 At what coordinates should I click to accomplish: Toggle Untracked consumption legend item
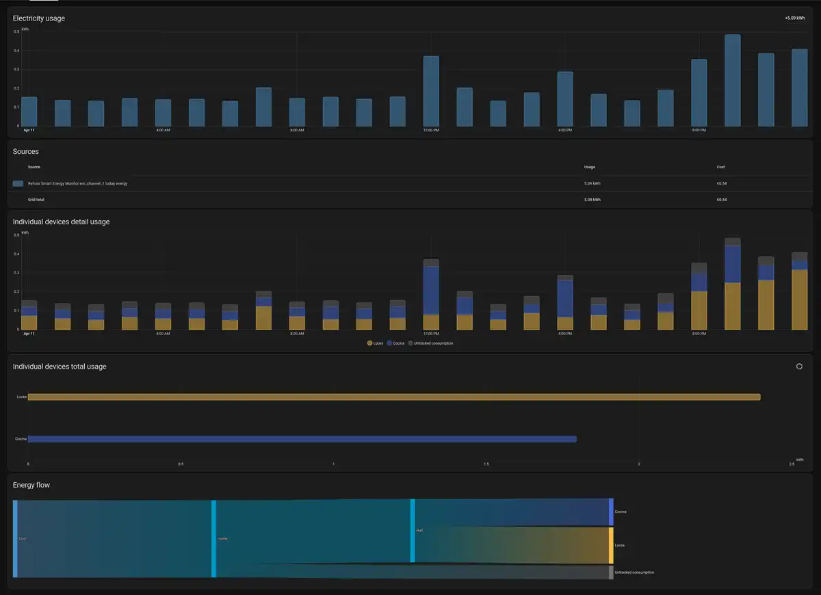[x=432, y=343]
